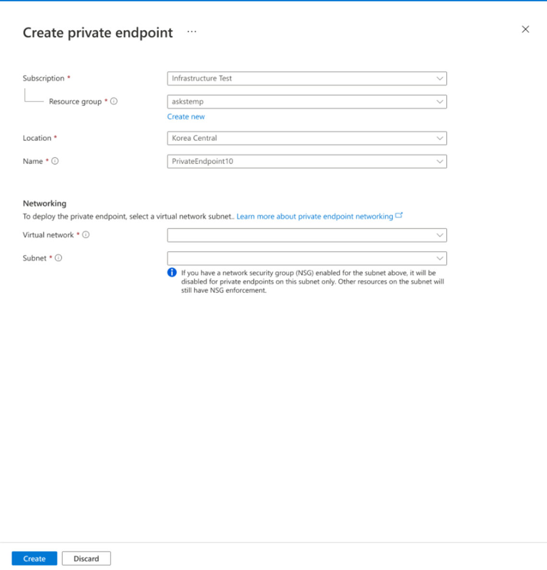Click the info icon beside Resource group
Viewport: 547px width, 570px height.
point(114,101)
